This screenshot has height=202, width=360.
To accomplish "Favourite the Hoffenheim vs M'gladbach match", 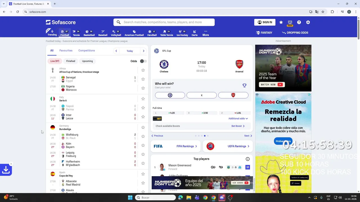I will (x=143, y=163).
